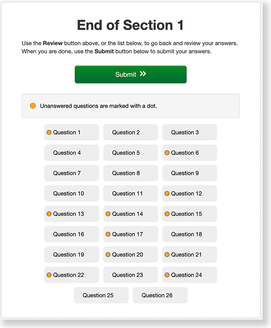Click the orange dot beside Question 6
The height and width of the screenshot is (328, 271).
tap(167, 153)
